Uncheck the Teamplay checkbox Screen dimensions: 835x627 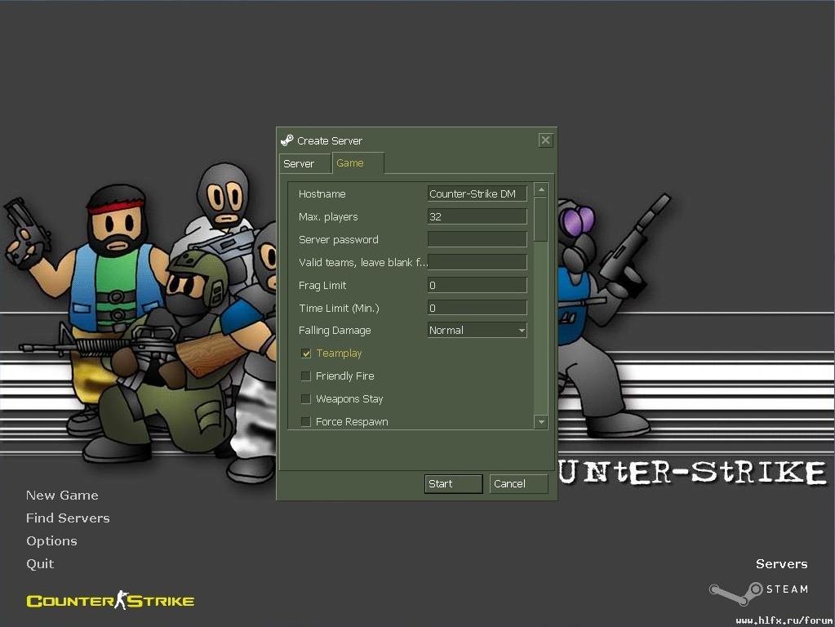click(x=306, y=354)
